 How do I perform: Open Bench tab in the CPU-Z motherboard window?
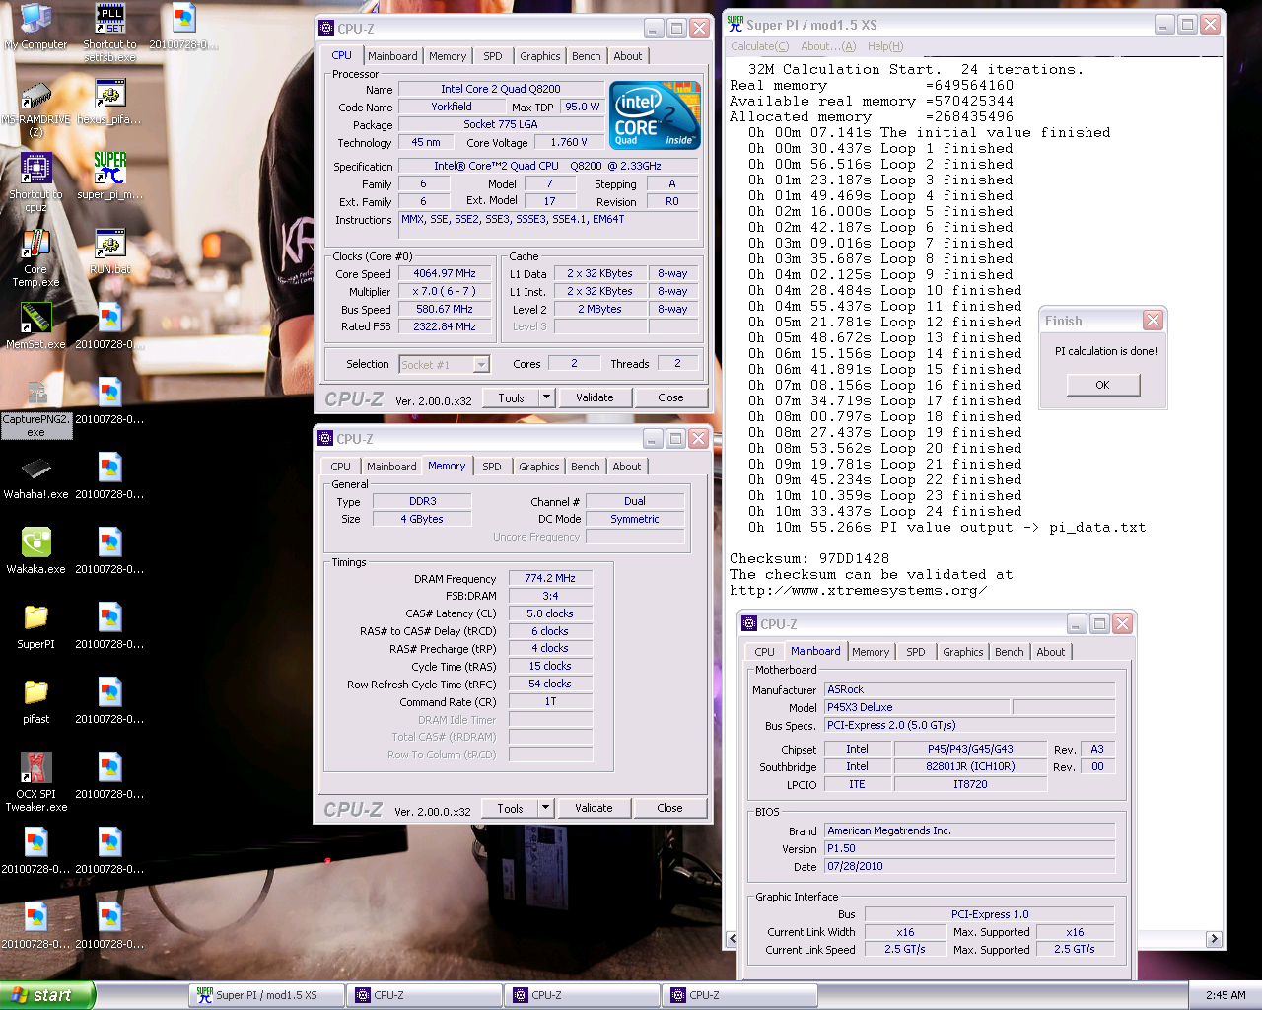(x=1010, y=652)
